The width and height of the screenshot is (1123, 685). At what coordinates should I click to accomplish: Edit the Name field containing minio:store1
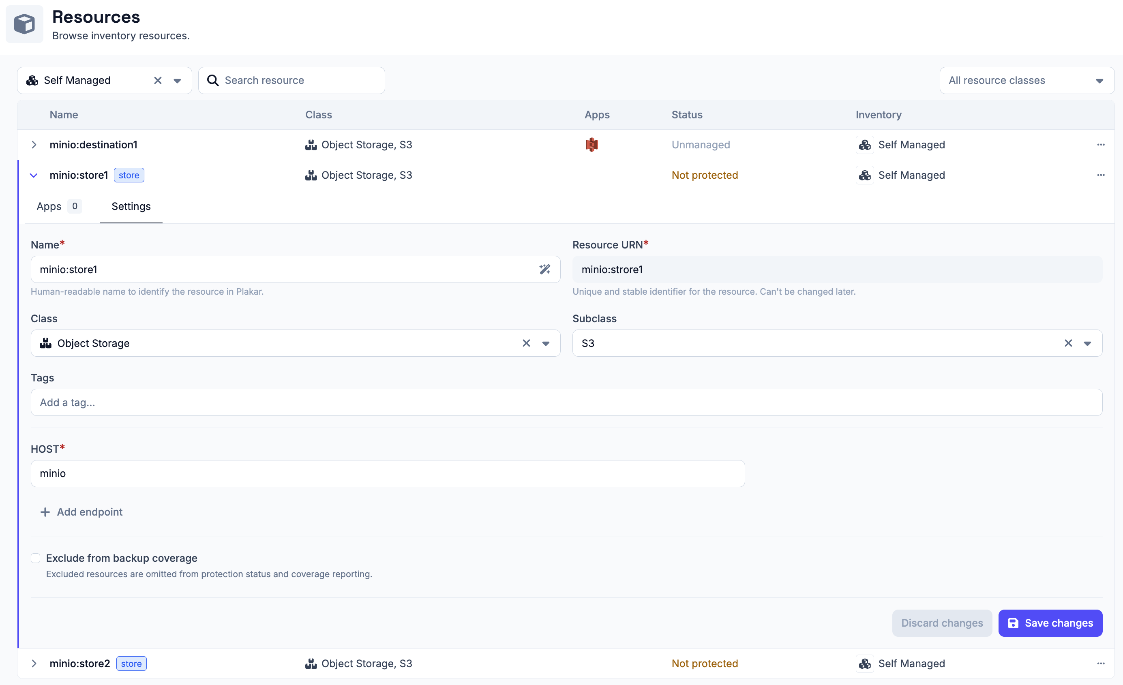[x=295, y=270]
